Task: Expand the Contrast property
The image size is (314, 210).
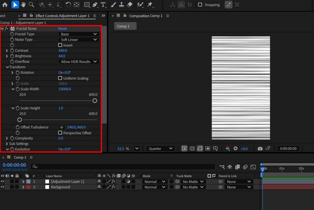Action: pos(7,51)
